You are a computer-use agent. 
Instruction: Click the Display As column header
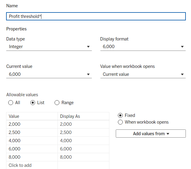pos(83,116)
